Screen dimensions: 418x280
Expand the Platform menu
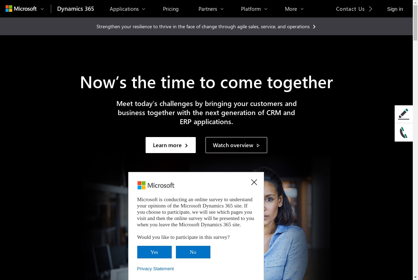(x=254, y=9)
